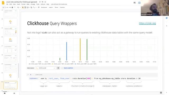Viewport: 169px width, 95px height.
Task: Click the Lorenzo Mangani webcam video
Action: point(155,8)
